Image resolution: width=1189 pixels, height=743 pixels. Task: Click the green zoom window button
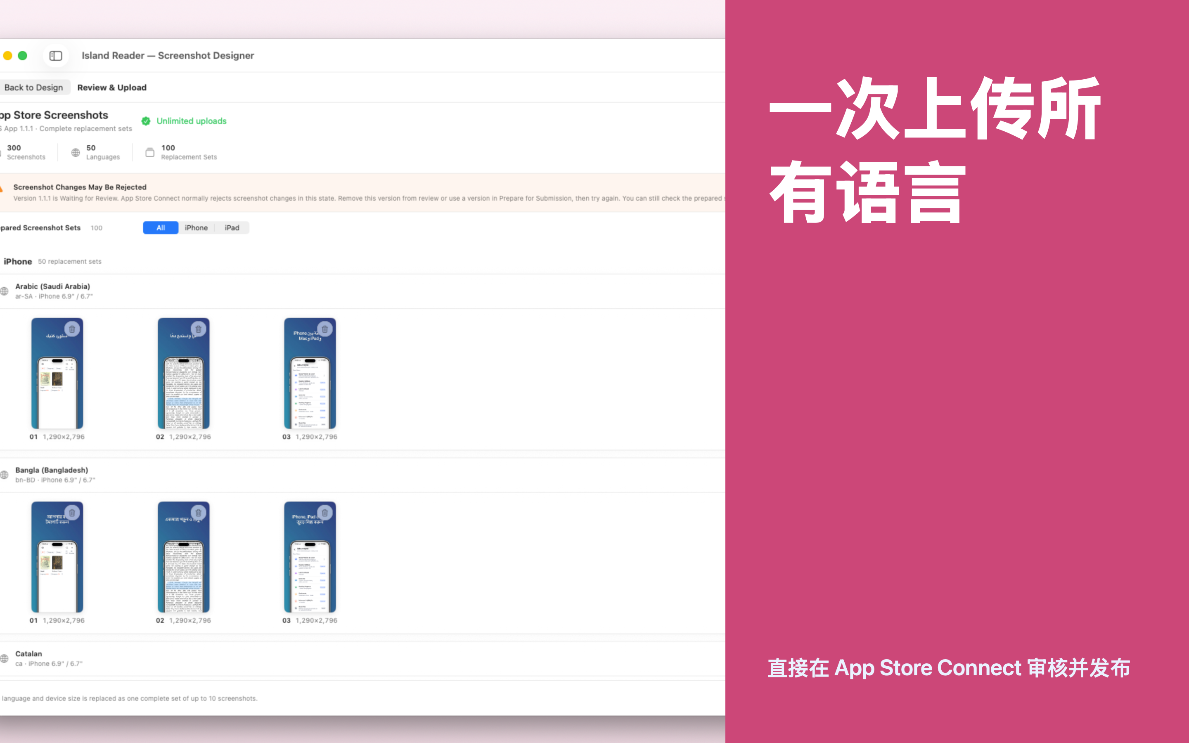pyautogui.click(x=23, y=56)
